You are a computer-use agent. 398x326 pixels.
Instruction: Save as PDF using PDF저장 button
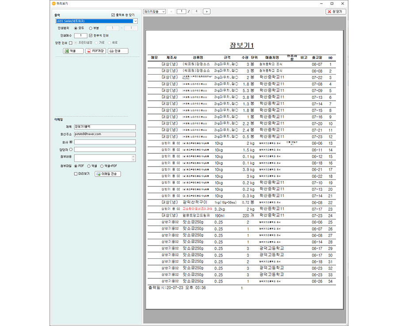96,51
